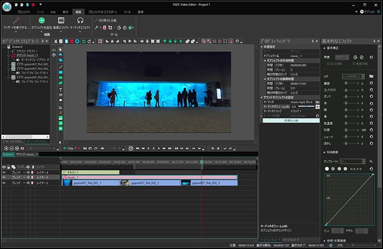Toggle visibility eye for layer 4 (レイヤー 4)
This screenshot has width=383, height=249.
pos(4,172)
